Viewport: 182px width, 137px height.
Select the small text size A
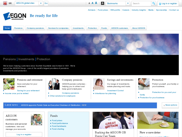tap(89, 3)
